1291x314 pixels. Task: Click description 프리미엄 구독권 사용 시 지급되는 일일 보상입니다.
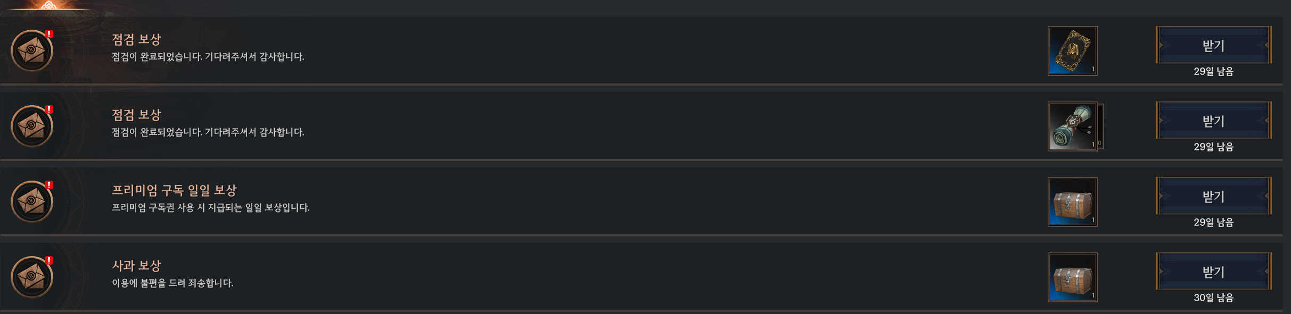(x=210, y=208)
